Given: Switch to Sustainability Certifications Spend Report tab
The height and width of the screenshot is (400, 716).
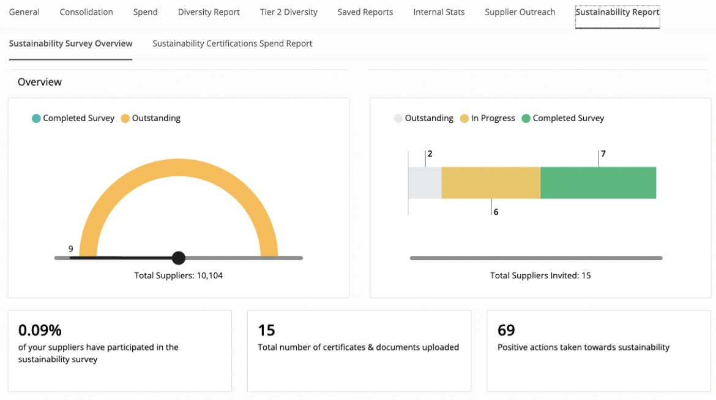Looking at the screenshot, I should point(232,43).
